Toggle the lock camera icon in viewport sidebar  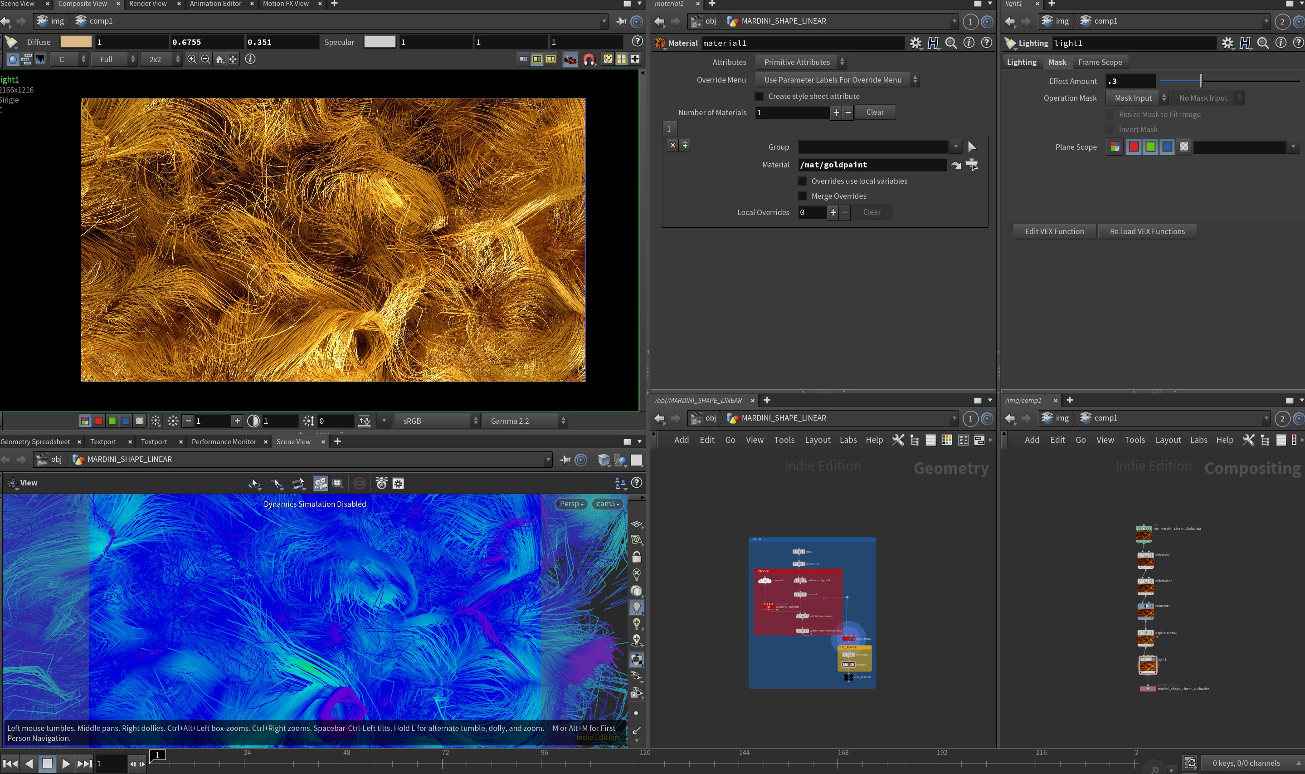tap(636, 557)
